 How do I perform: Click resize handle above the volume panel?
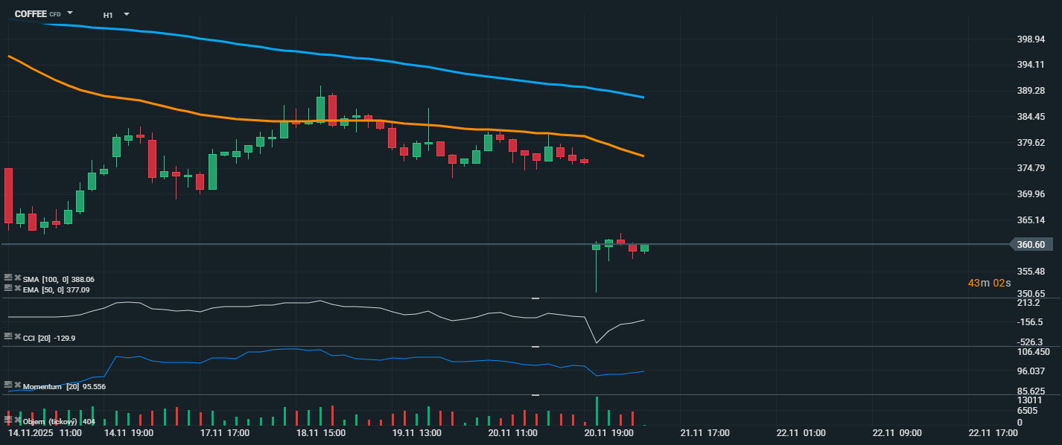[535, 395]
